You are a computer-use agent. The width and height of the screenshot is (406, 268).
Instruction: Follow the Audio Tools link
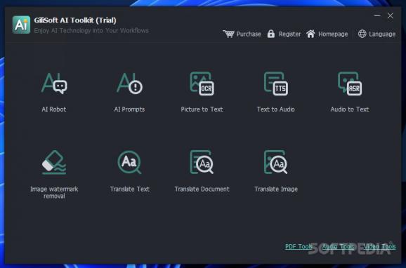coord(338,246)
